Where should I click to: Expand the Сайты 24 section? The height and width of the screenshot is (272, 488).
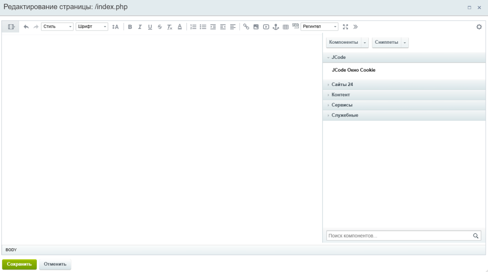342,85
